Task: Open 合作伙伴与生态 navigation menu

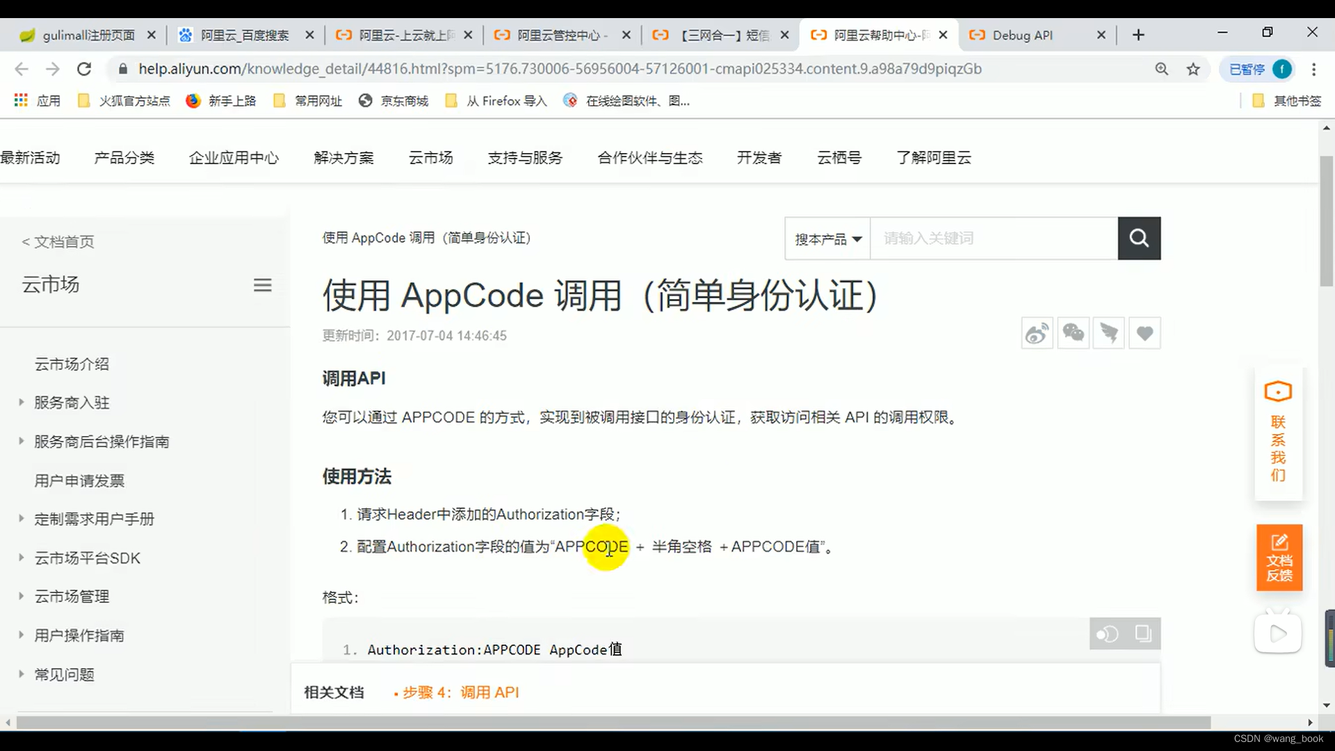Action: click(650, 158)
